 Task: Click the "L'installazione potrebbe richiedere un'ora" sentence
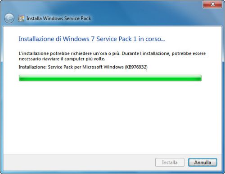click(x=63, y=54)
